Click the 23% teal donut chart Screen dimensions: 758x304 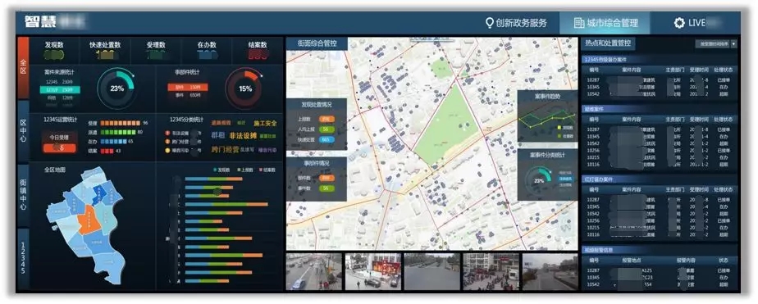(116, 88)
